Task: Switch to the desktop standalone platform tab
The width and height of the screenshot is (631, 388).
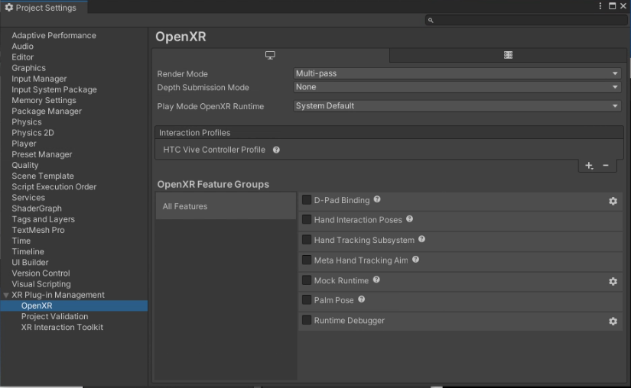Action: pyautogui.click(x=270, y=56)
